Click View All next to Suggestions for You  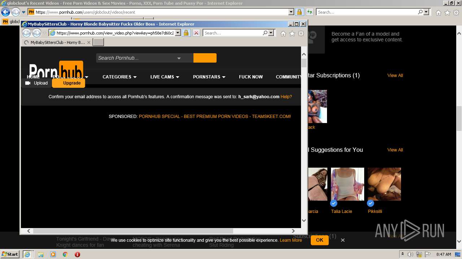coord(395,150)
